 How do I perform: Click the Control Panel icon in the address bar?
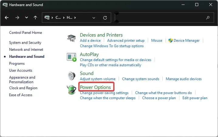click(x=47, y=18)
